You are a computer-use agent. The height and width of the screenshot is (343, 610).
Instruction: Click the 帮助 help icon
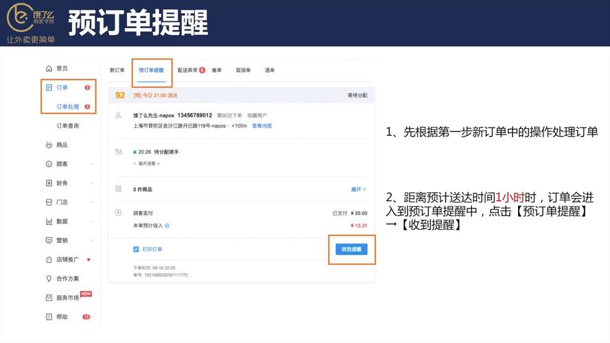pos(49,316)
